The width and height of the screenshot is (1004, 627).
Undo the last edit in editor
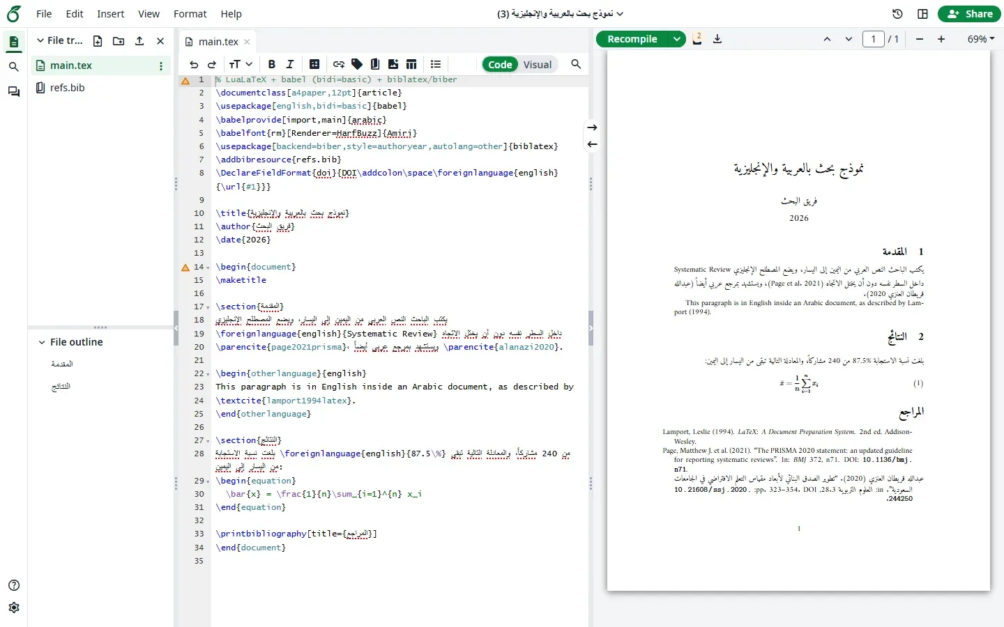pos(194,65)
